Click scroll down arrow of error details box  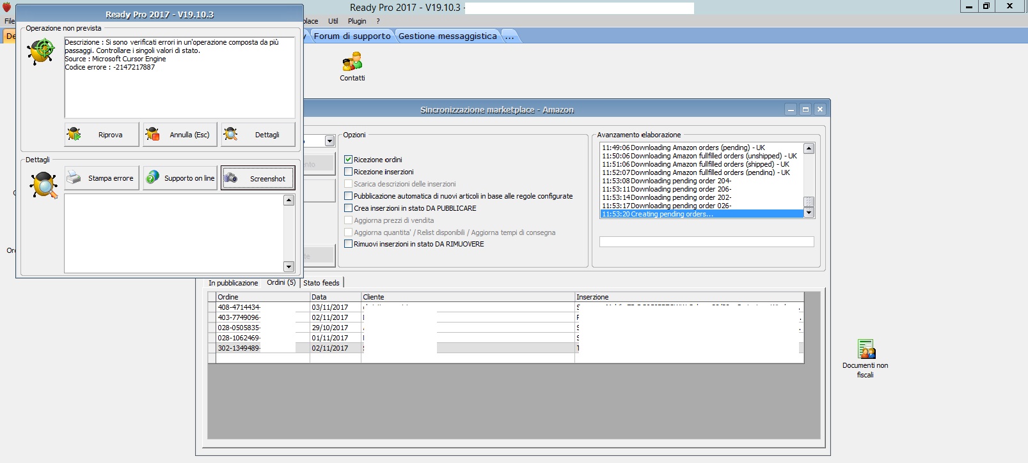point(289,267)
